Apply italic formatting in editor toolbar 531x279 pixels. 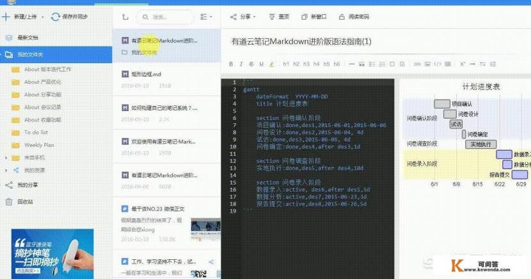pyautogui.click(x=241, y=64)
